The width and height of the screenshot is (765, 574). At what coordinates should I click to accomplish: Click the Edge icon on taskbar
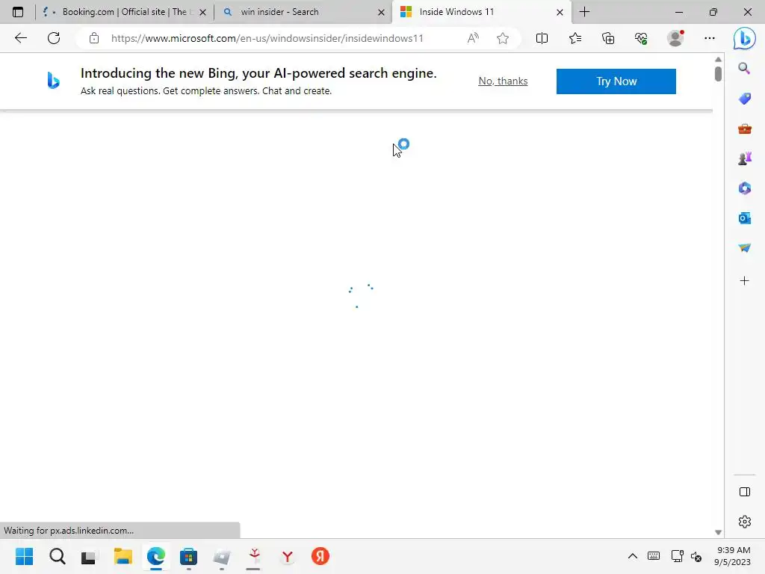156,556
